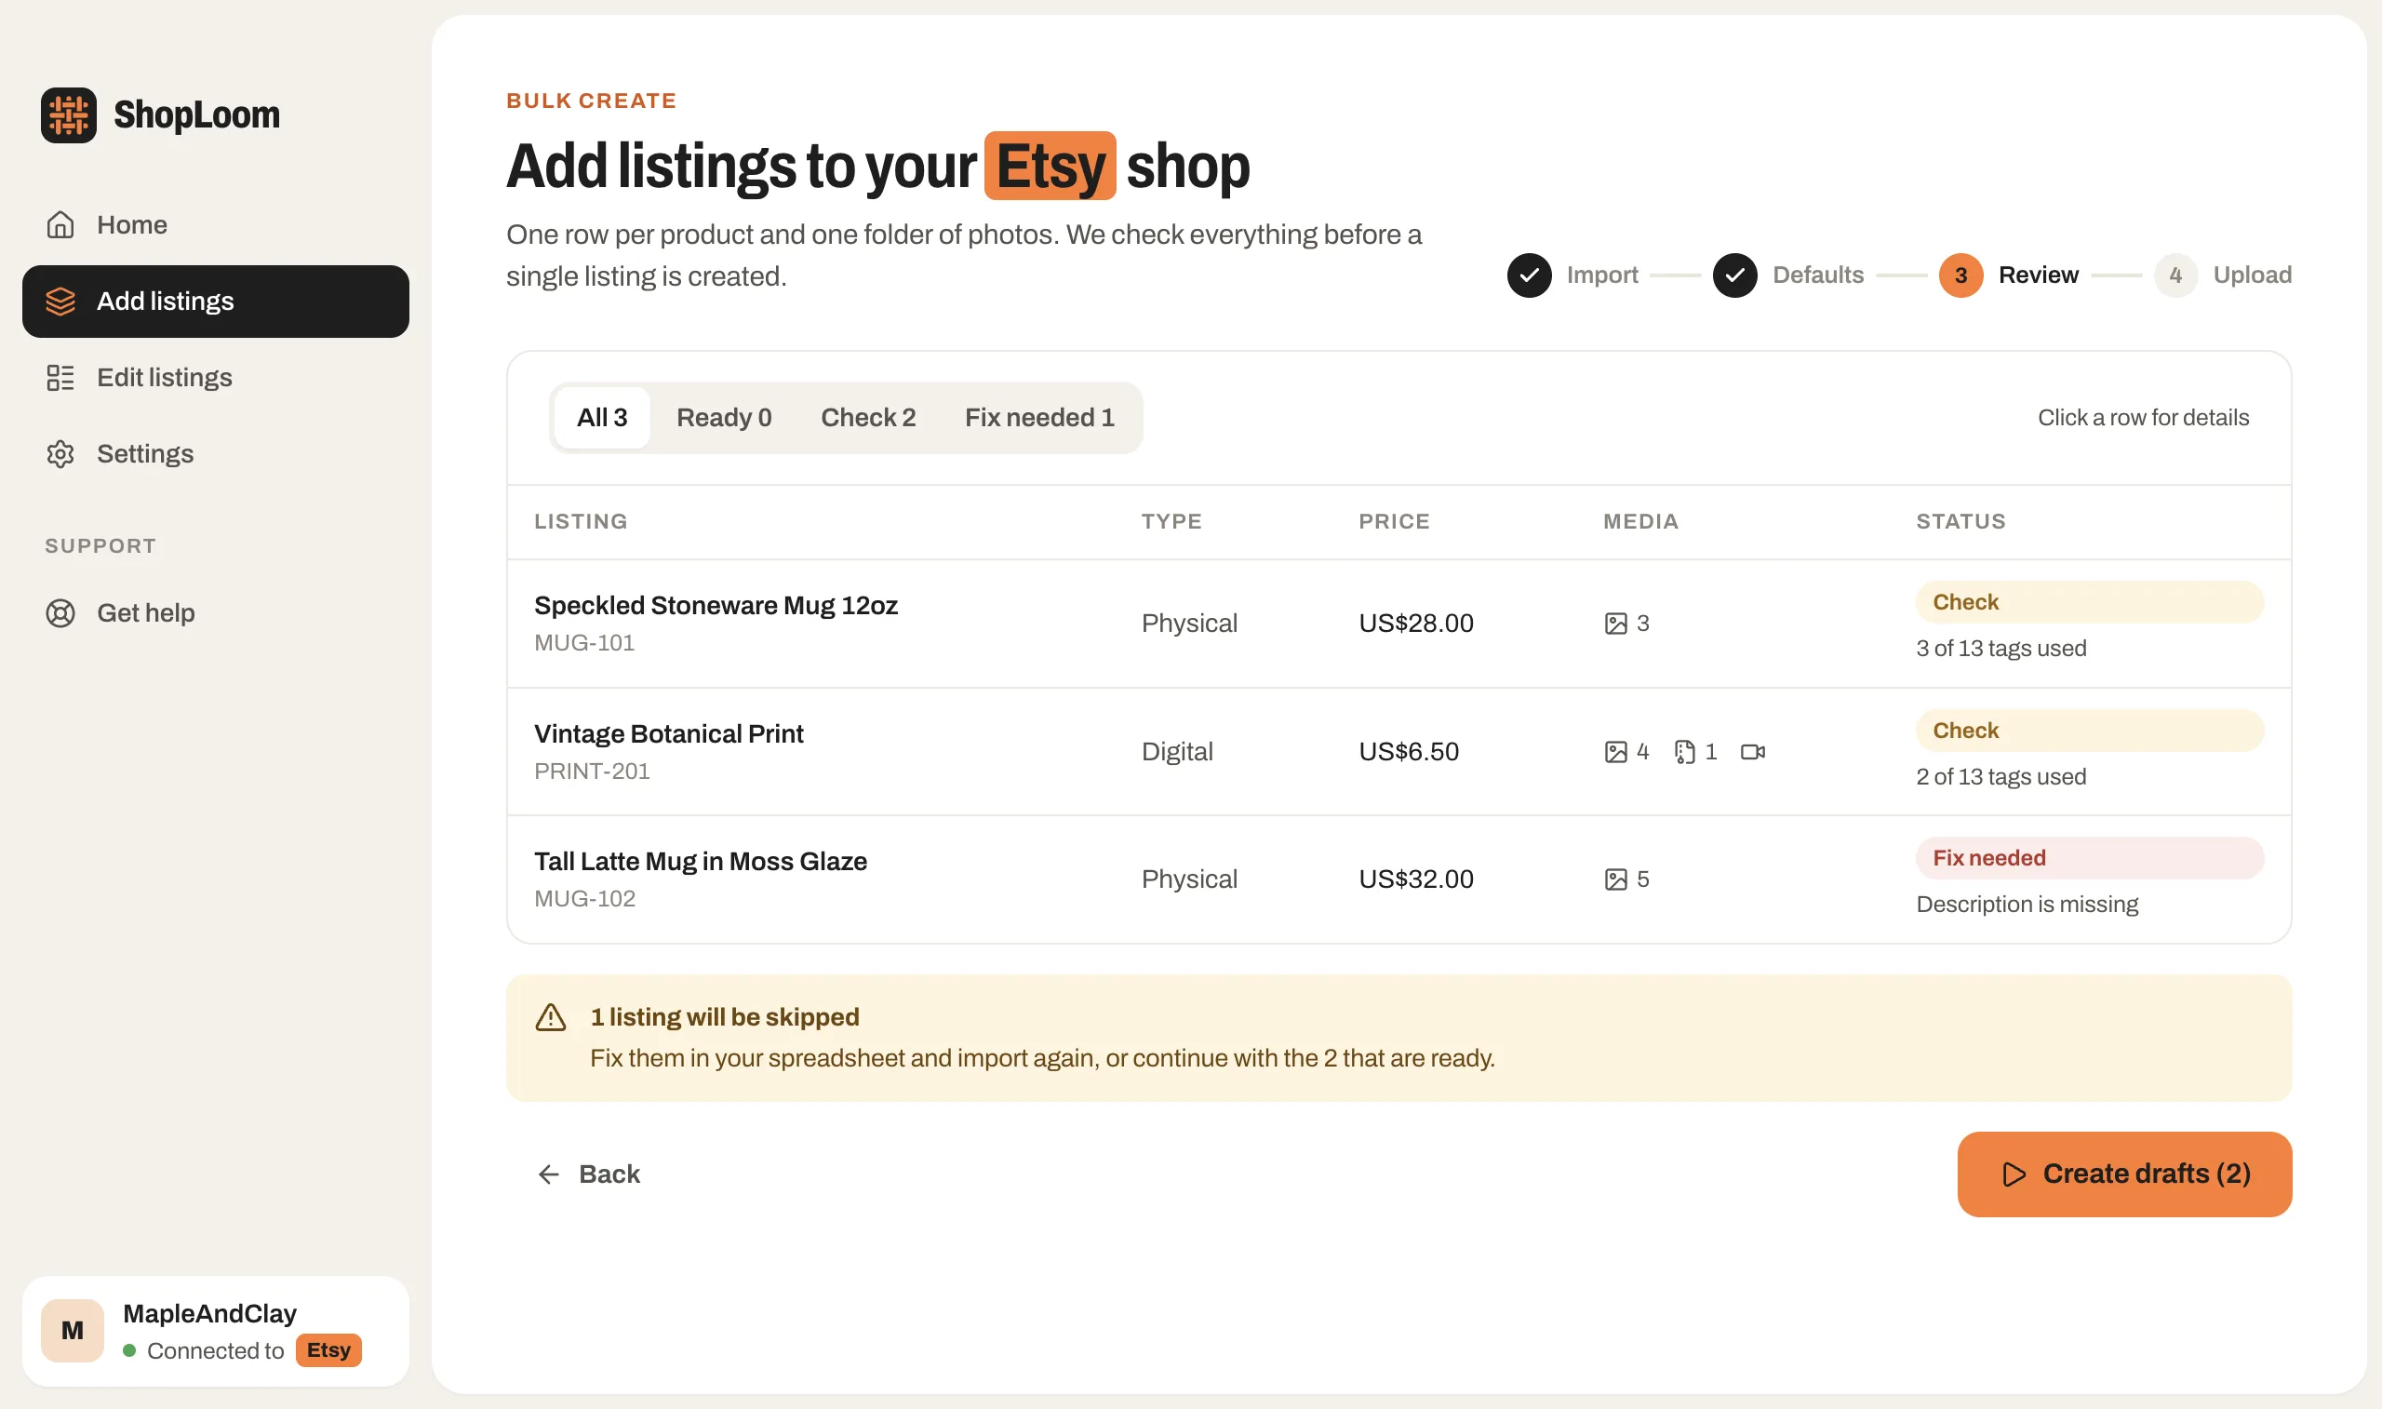Click the ShopLoom logo icon

(68, 114)
